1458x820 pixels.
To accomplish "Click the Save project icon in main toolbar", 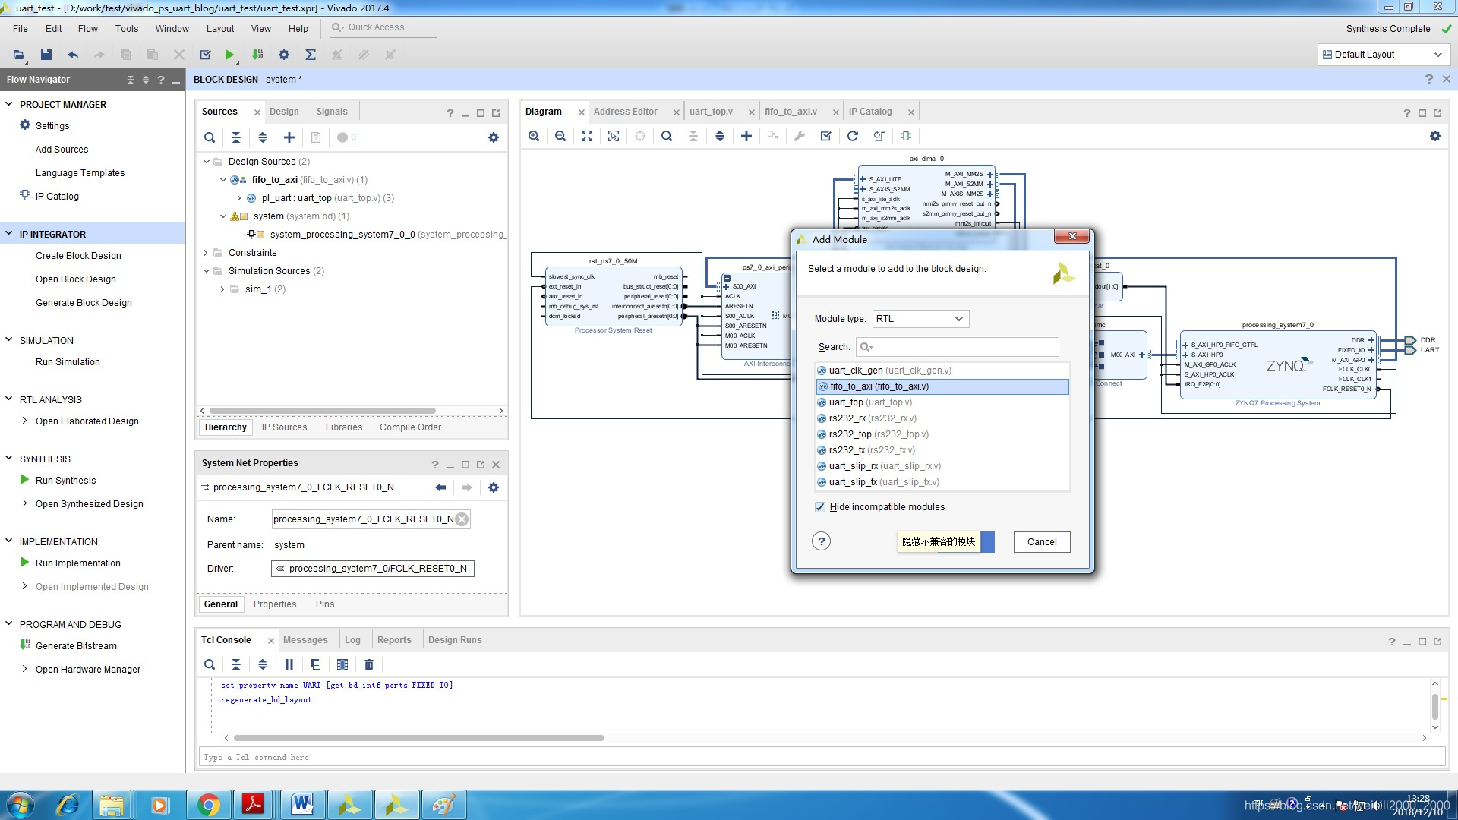I will 46,55.
